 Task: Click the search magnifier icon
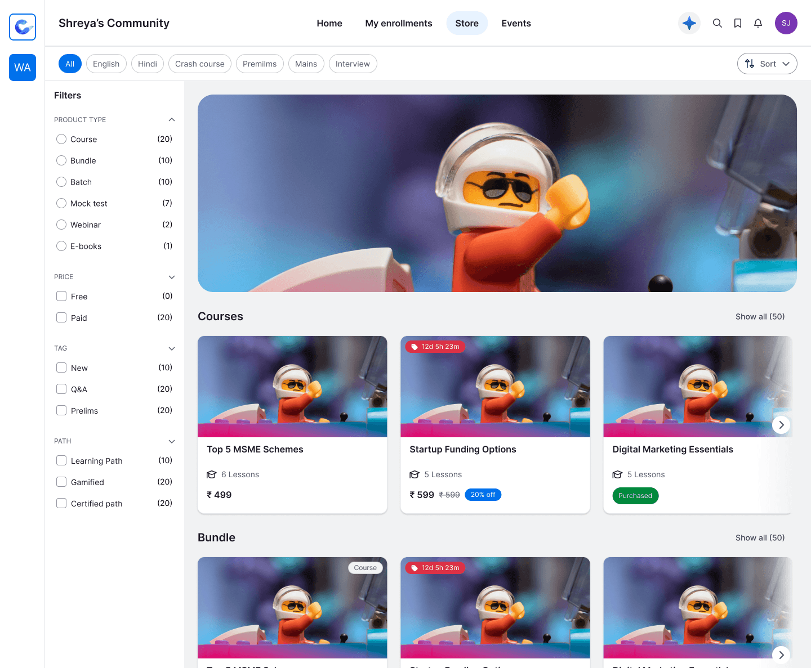pos(718,23)
